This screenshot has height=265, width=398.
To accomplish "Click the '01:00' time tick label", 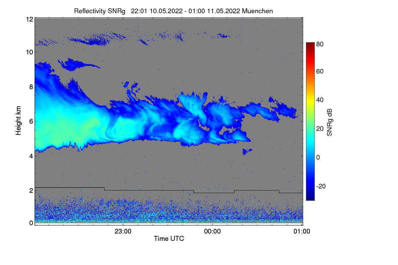I will click(x=302, y=232).
